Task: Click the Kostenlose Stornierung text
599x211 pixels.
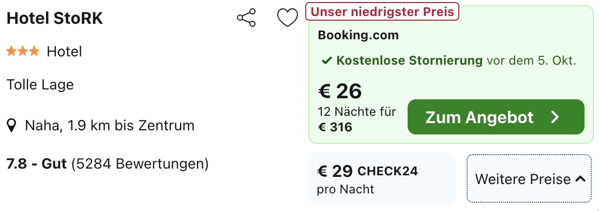Action: click(x=410, y=61)
